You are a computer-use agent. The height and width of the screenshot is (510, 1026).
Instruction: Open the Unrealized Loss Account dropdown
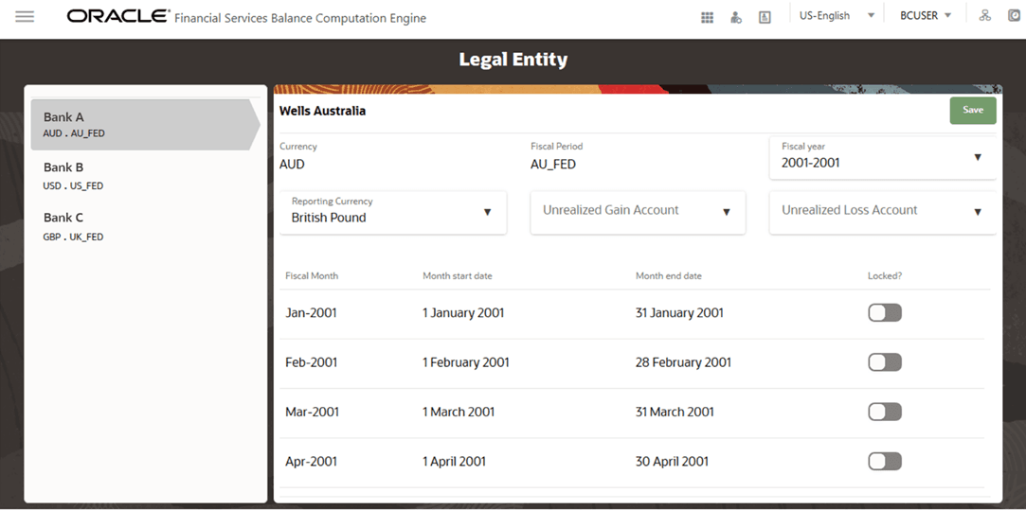(x=883, y=212)
